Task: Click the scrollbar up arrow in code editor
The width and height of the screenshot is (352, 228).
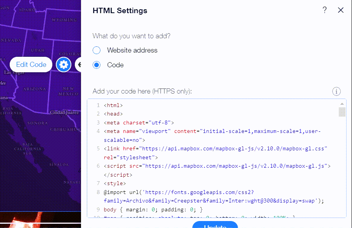Action: pyautogui.click(x=342, y=104)
